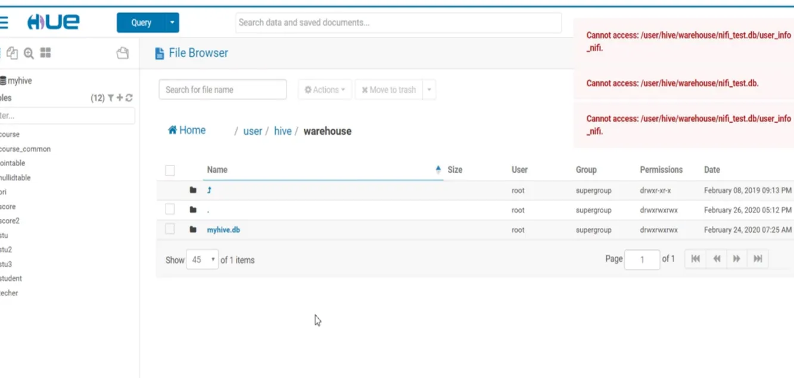Click the February 24, 2020 07:25 AM date
This screenshot has width=794, height=378.
point(748,230)
